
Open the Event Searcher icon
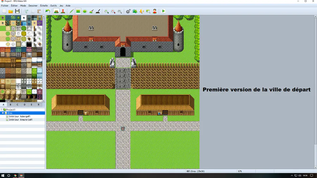(148, 11)
